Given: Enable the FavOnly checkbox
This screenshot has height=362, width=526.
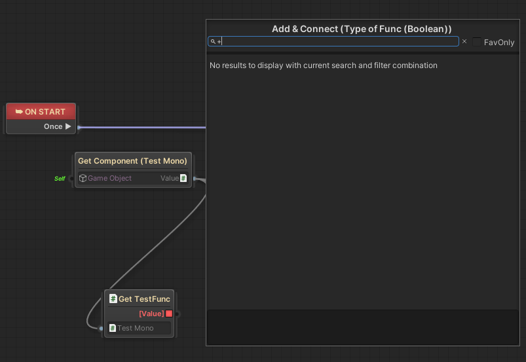Looking at the screenshot, I should tap(477, 41).
